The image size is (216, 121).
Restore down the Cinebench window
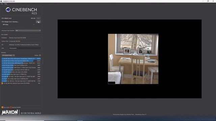point(208,1)
